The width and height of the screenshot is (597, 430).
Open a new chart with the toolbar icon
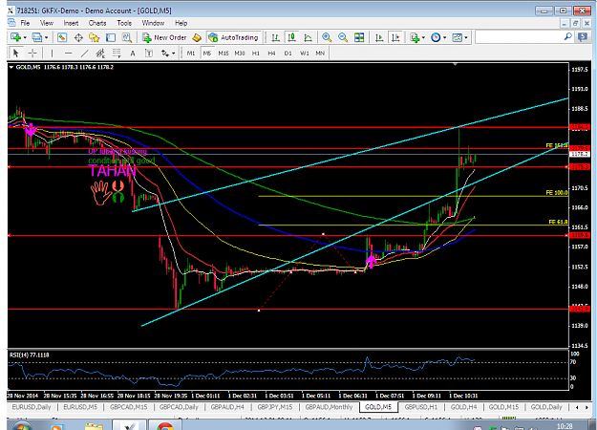tap(16, 37)
